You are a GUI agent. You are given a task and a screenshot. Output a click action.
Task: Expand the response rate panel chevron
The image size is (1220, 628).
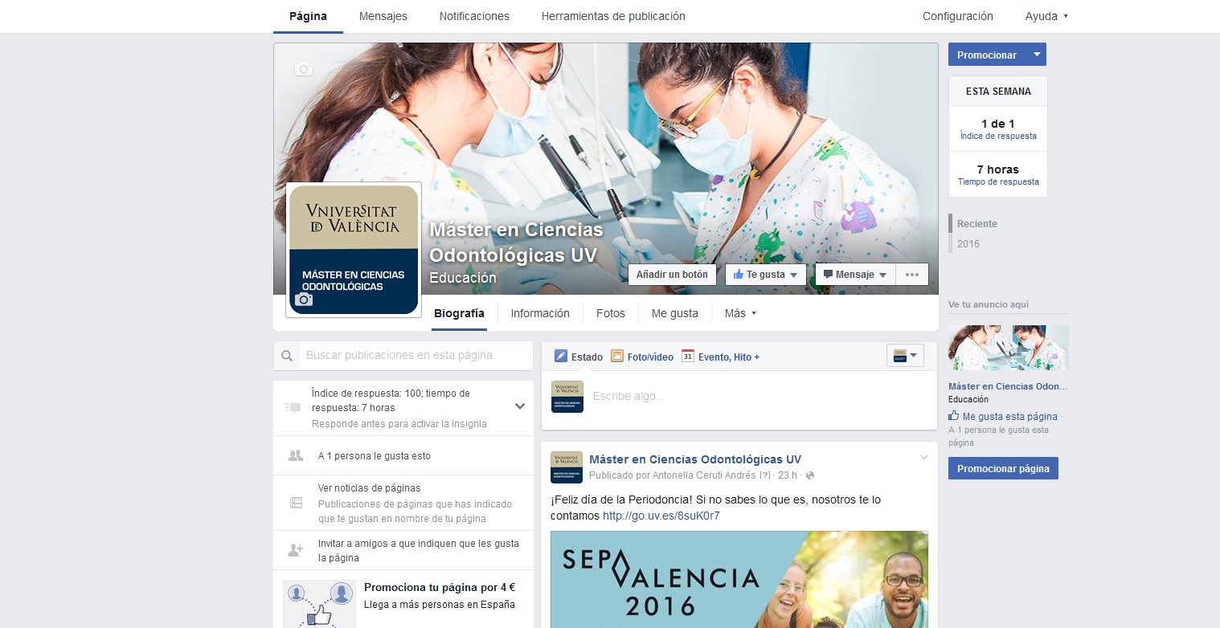coord(520,406)
